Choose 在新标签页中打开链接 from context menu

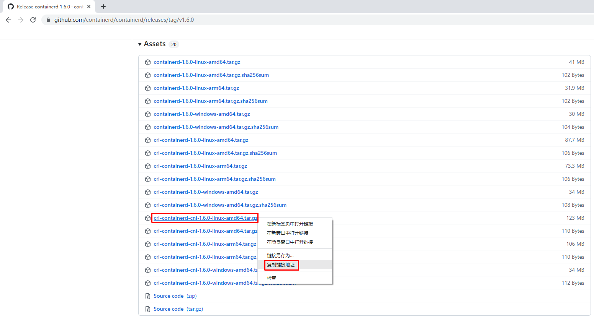(x=290, y=224)
